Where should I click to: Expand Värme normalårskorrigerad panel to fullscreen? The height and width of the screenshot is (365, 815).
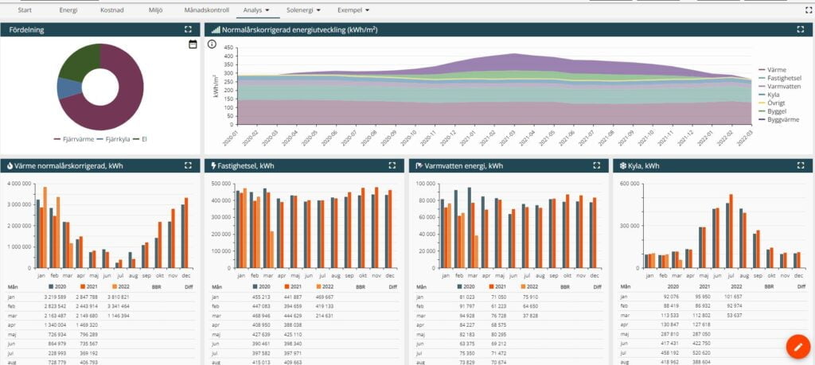188,165
